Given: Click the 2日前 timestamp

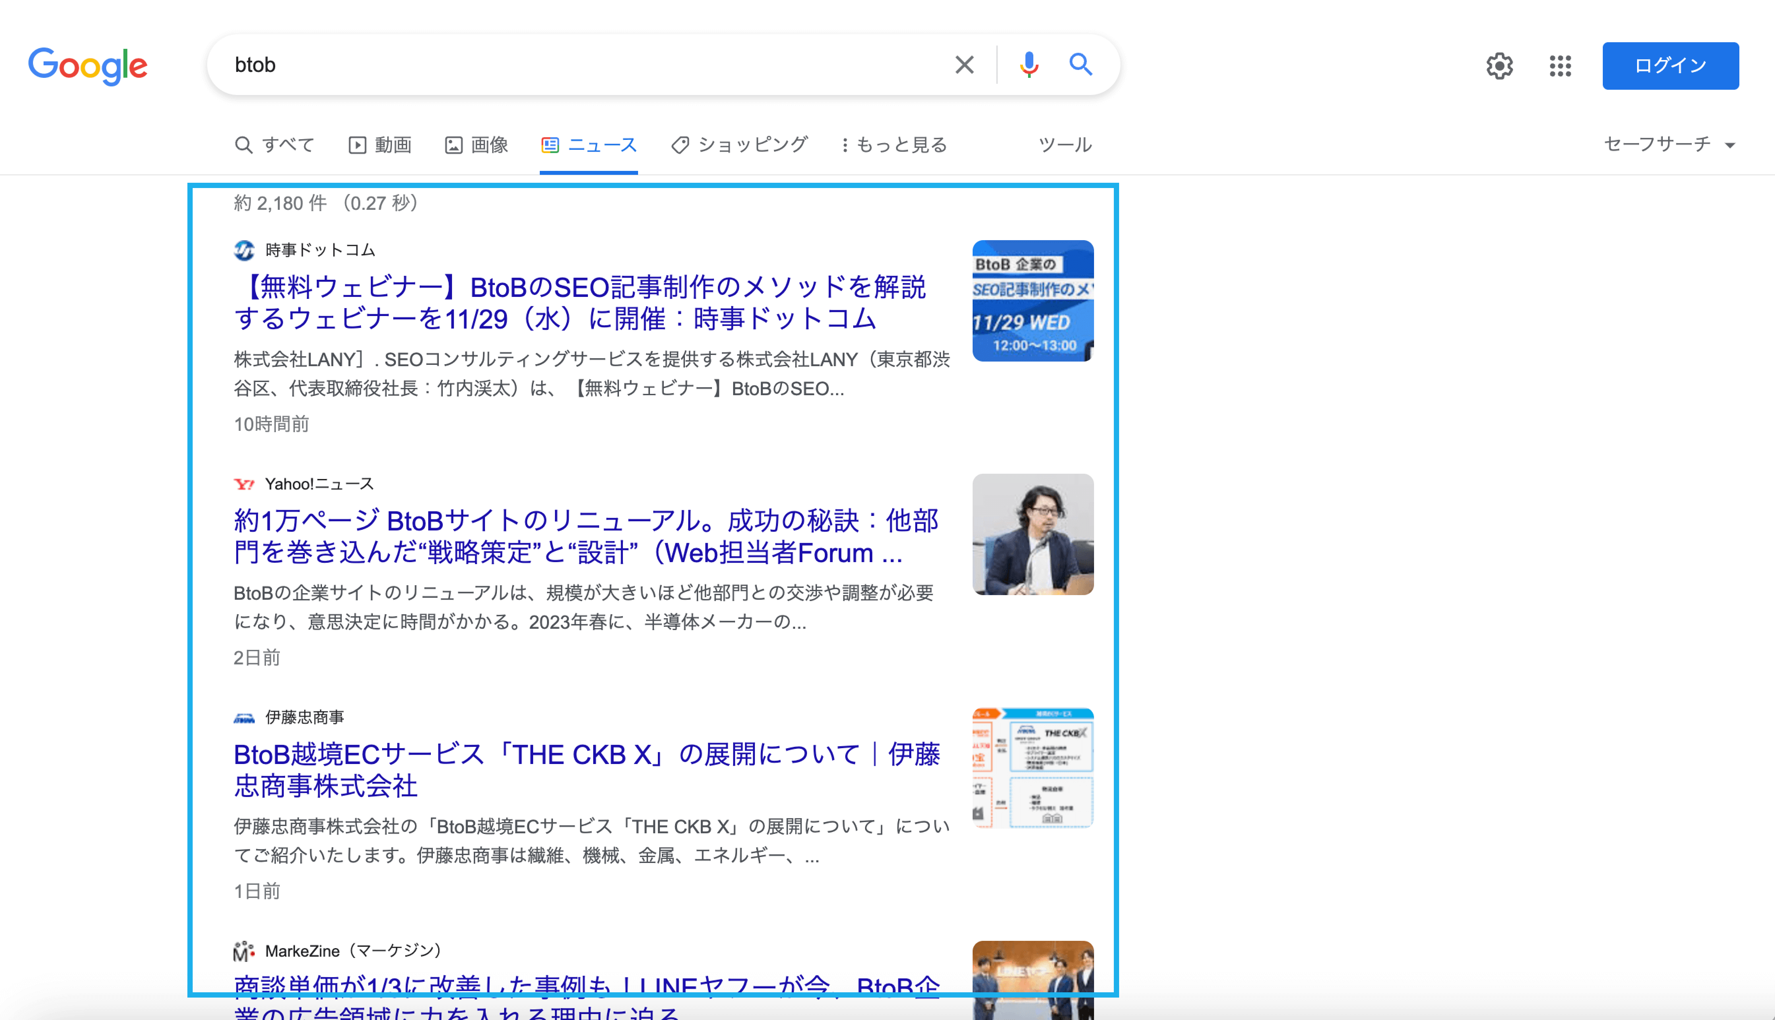Looking at the screenshot, I should click(257, 657).
